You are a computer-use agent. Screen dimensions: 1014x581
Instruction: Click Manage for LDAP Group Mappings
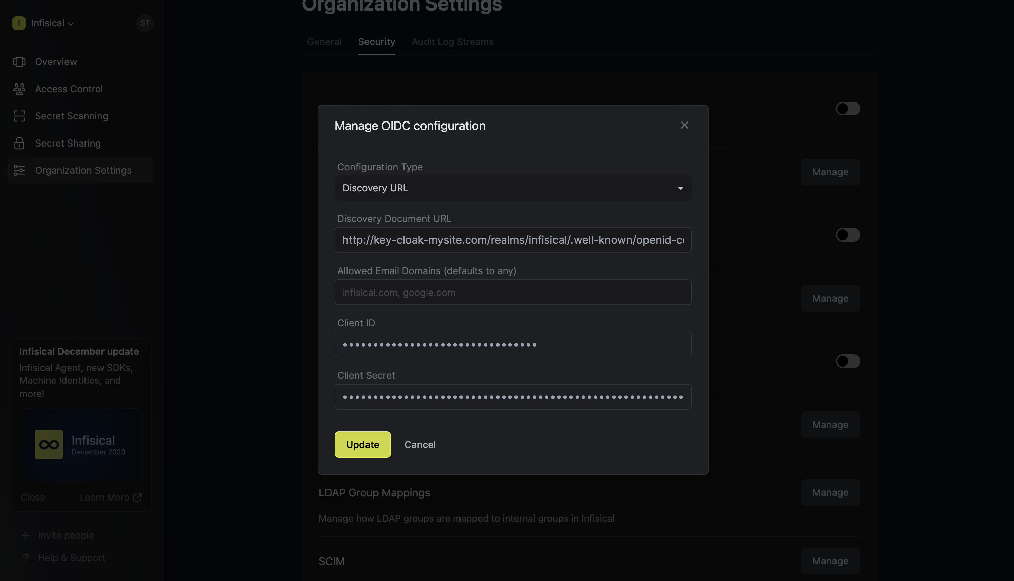[x=830, y=492]
